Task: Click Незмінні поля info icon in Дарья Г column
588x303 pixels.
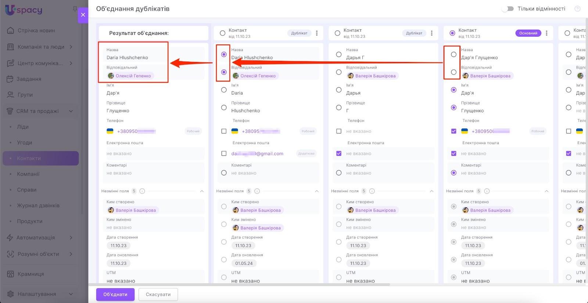Action: click(372, 191)
